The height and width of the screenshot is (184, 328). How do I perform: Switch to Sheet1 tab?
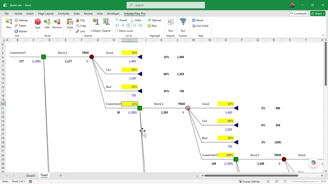[30, 176]
